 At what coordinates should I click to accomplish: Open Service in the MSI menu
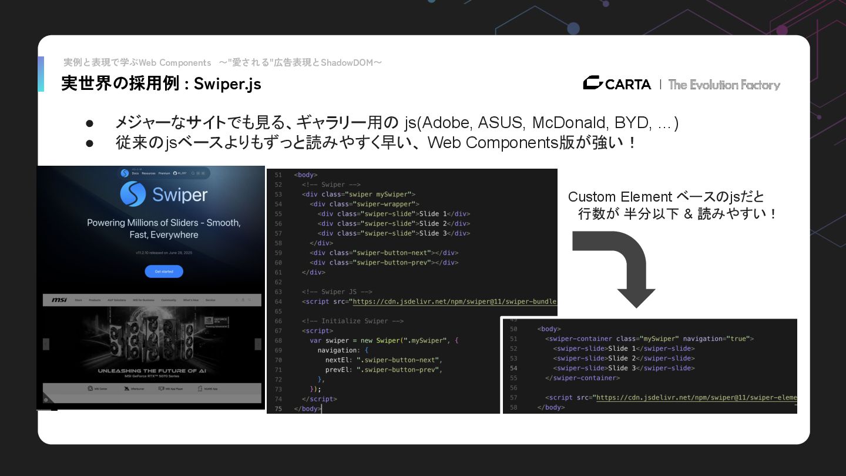[210, 300]
